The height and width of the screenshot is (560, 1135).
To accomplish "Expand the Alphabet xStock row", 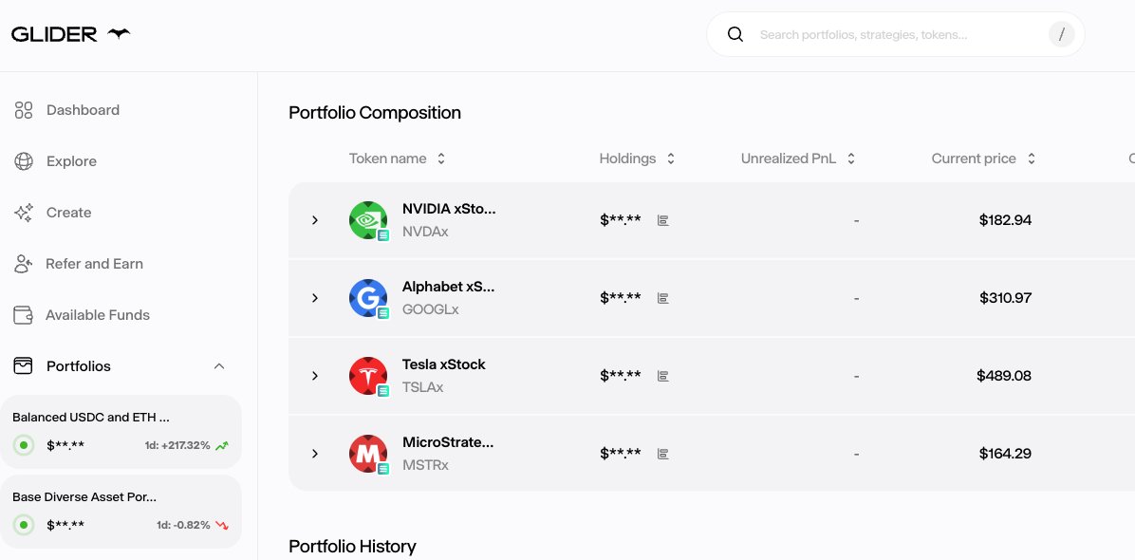I will click(x=315, y=298).
